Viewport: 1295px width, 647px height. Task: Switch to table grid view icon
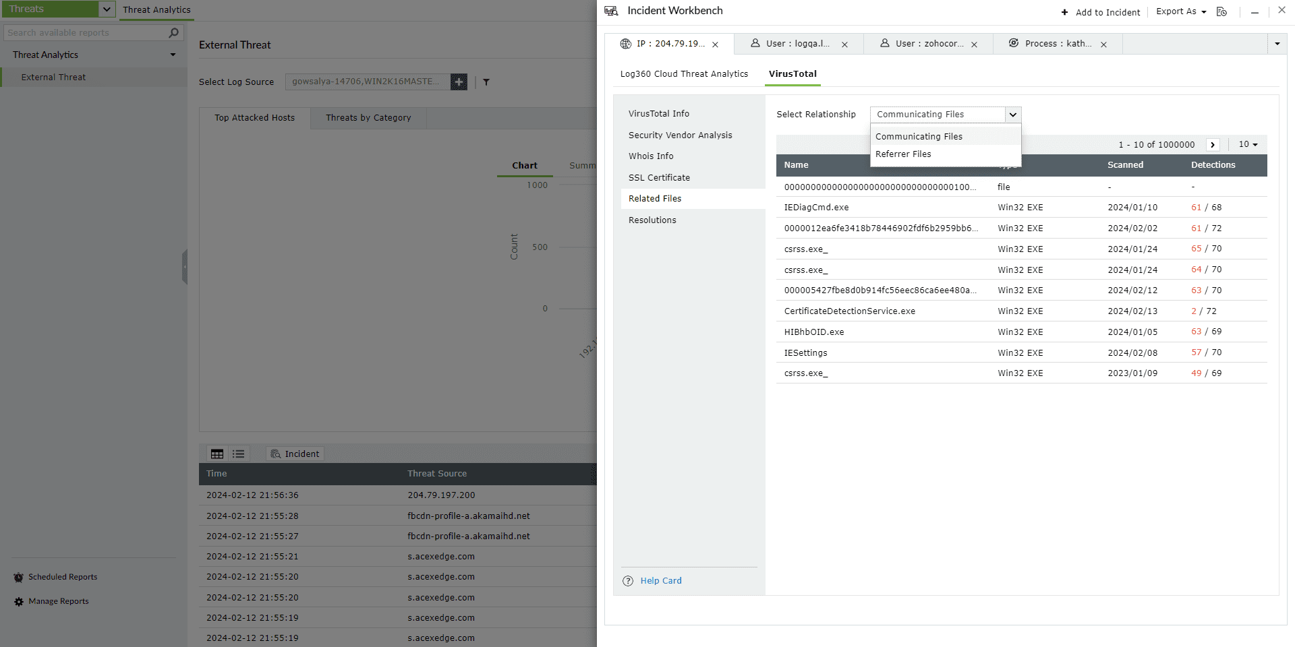[x=217, y=454]
